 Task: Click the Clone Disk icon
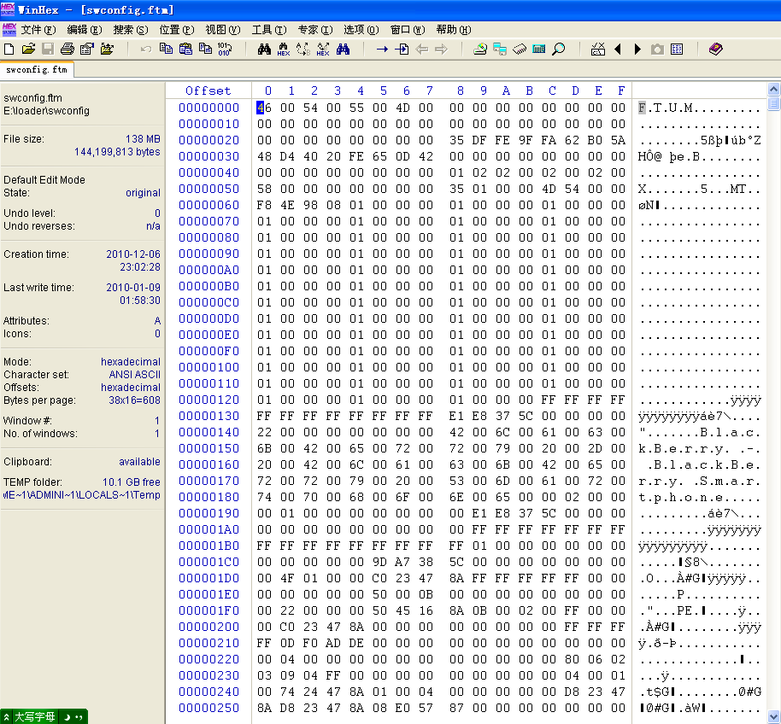pos(500,49)
